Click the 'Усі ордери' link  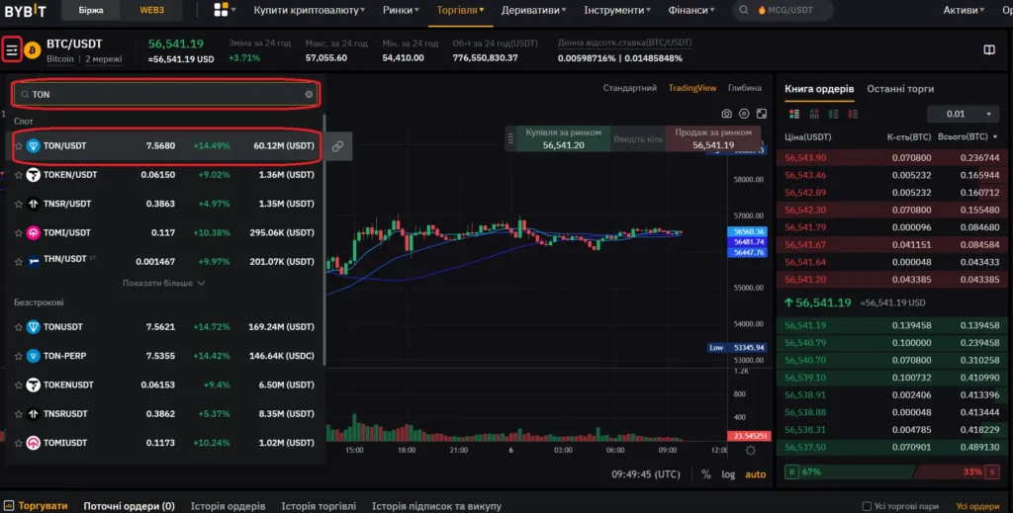point(977,506)
